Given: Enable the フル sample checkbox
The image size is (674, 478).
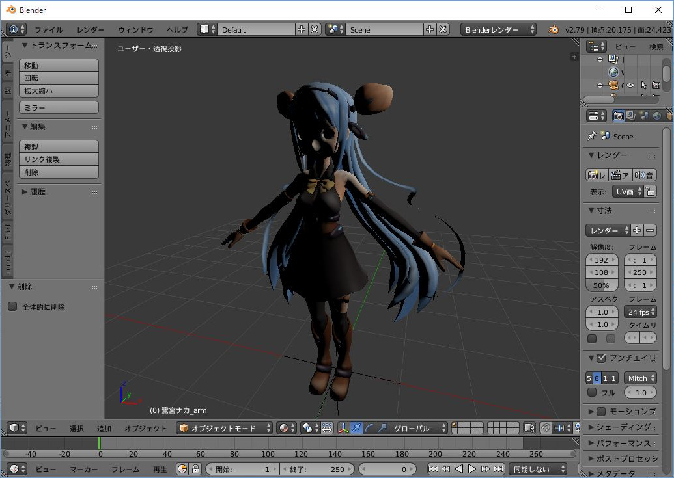Looking at the screenshot, I should [x=592, y=392].
